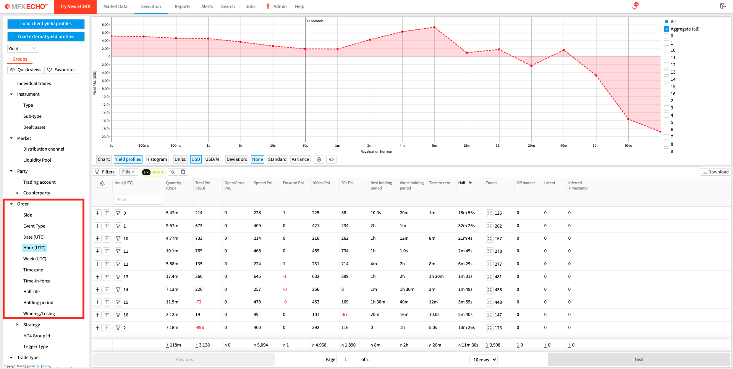Enable series 0 checkbox

click(x=667, y=36)
